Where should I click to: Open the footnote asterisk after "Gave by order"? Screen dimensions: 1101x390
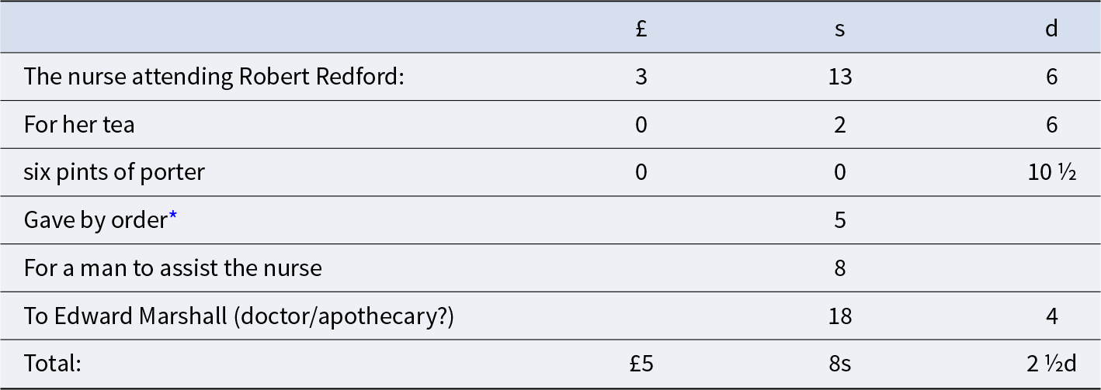coord(173,219)
